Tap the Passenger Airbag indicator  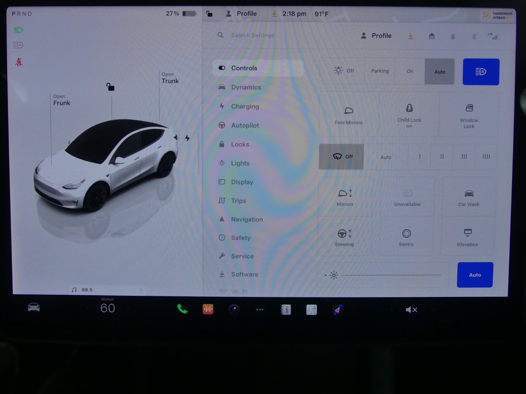497,15
